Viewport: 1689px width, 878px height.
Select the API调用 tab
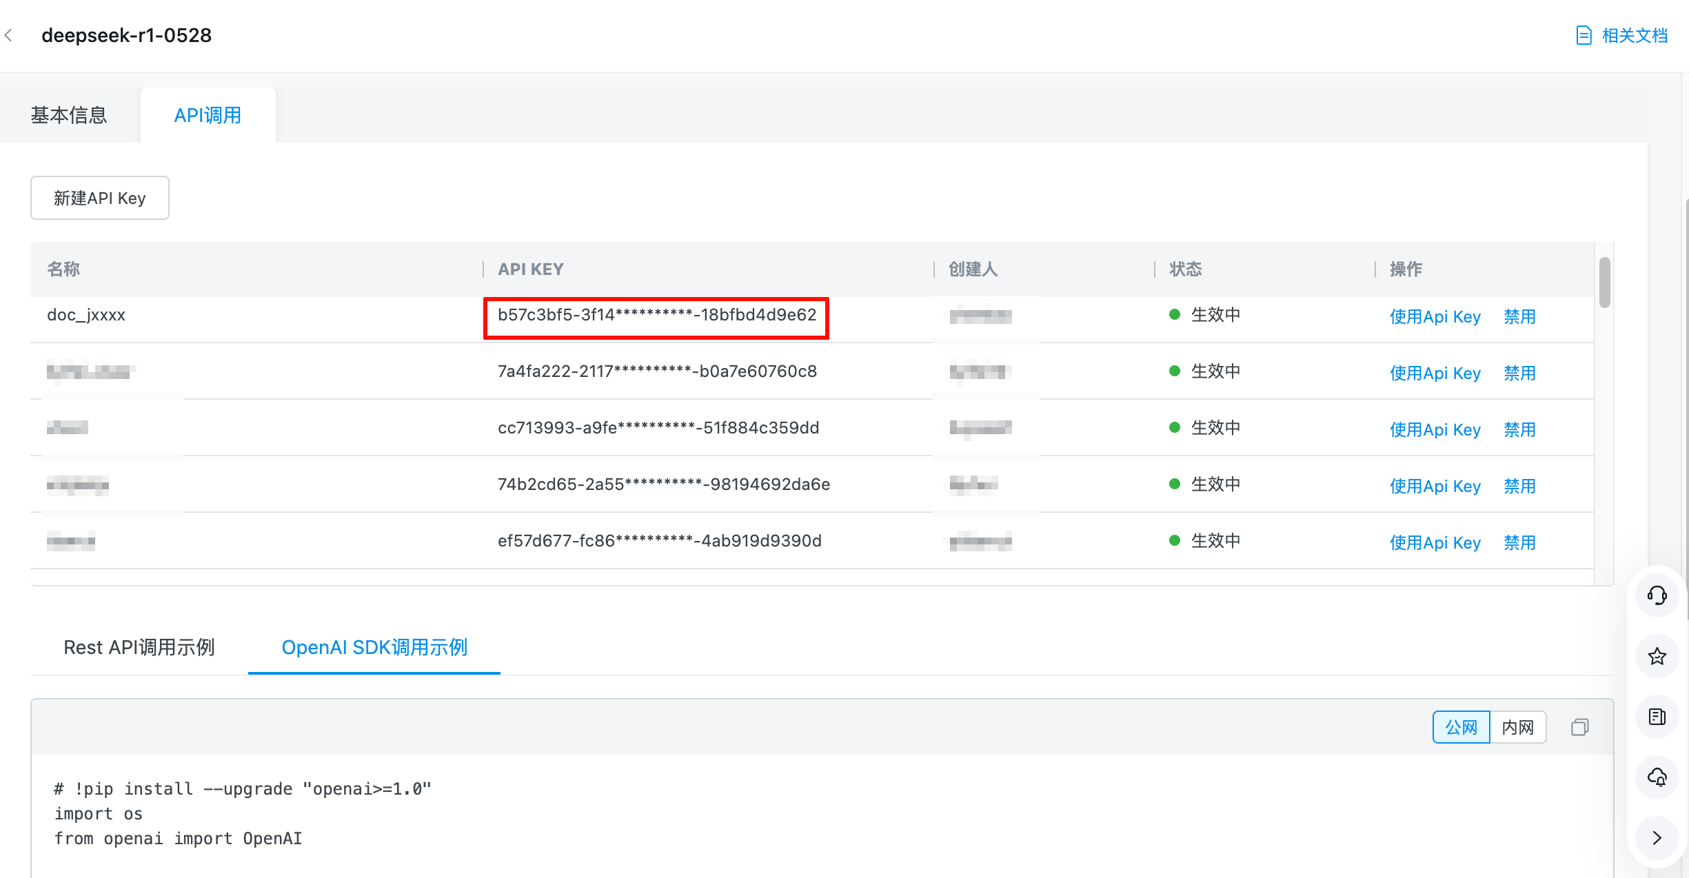point(208,115)
